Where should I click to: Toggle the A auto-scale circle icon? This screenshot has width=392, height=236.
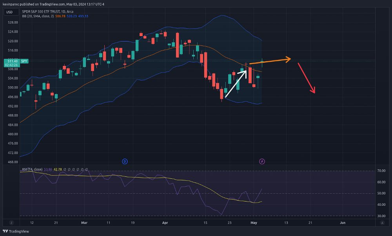[382, 223]
